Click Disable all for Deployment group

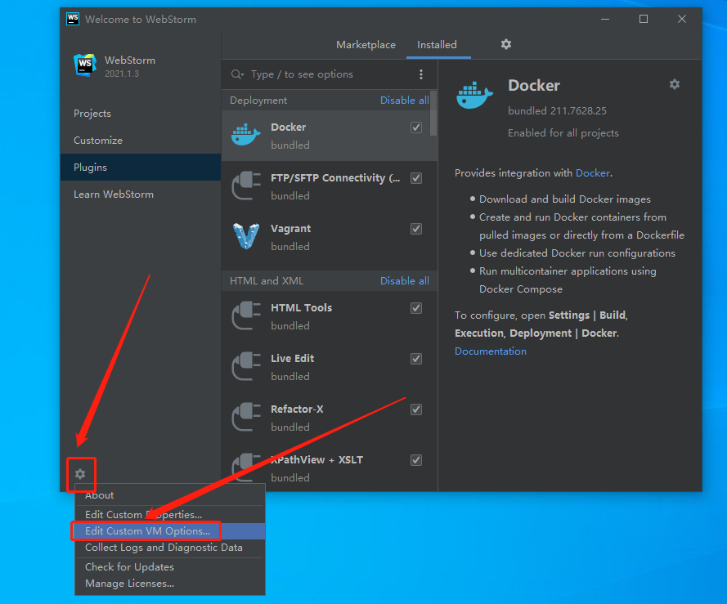pyautogui.click(x=404, y=101)
